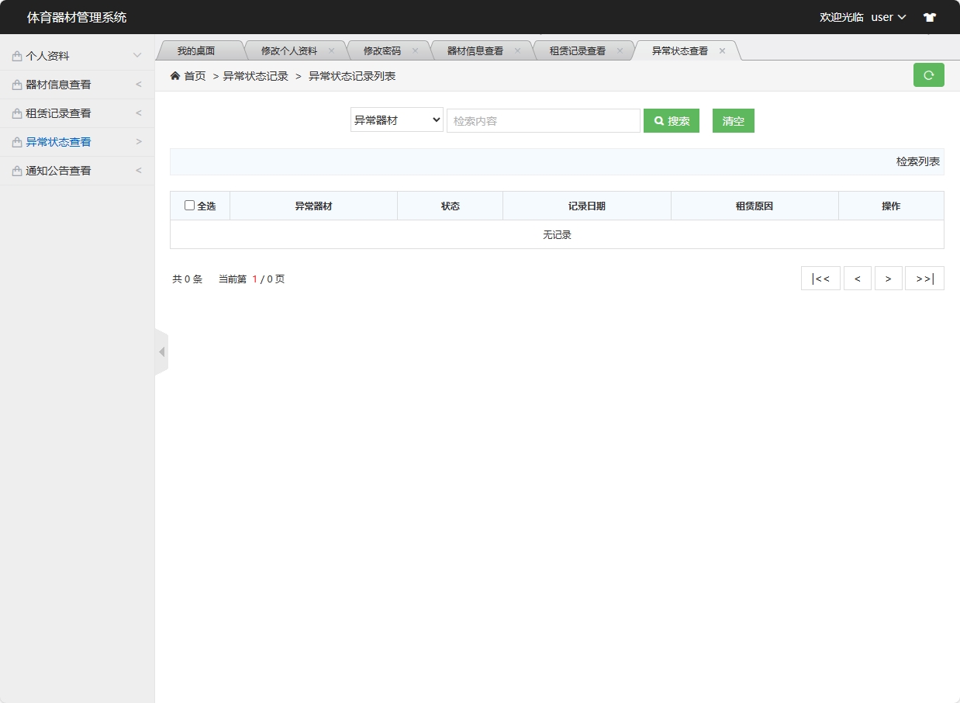Click the lock icon beside 器材信息查看
The image size is (960, 703).
pos(16,84)
